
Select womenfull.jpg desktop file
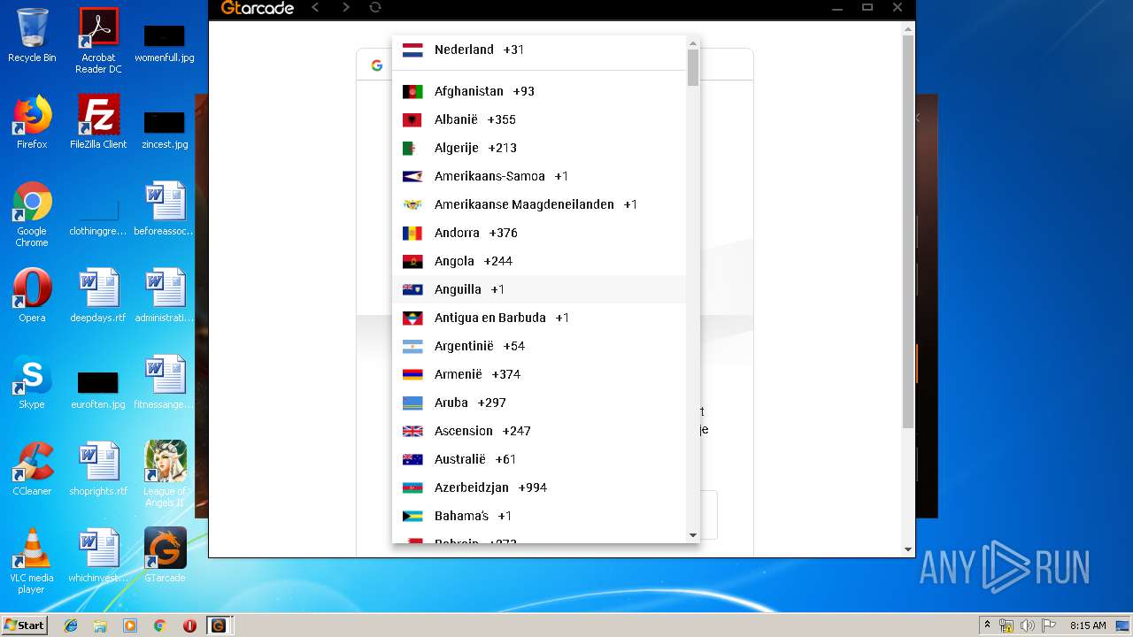(165, 42)
